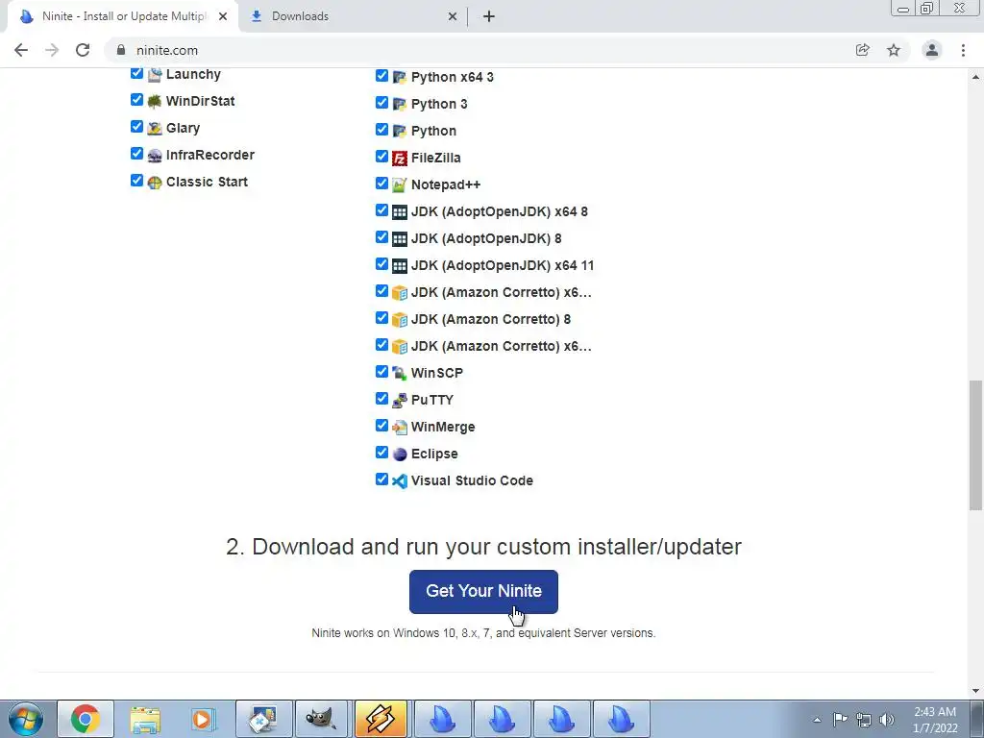984x738 pixels.
Task: Uncheck the PuTTY checkbox
Action: coord(381,399)
